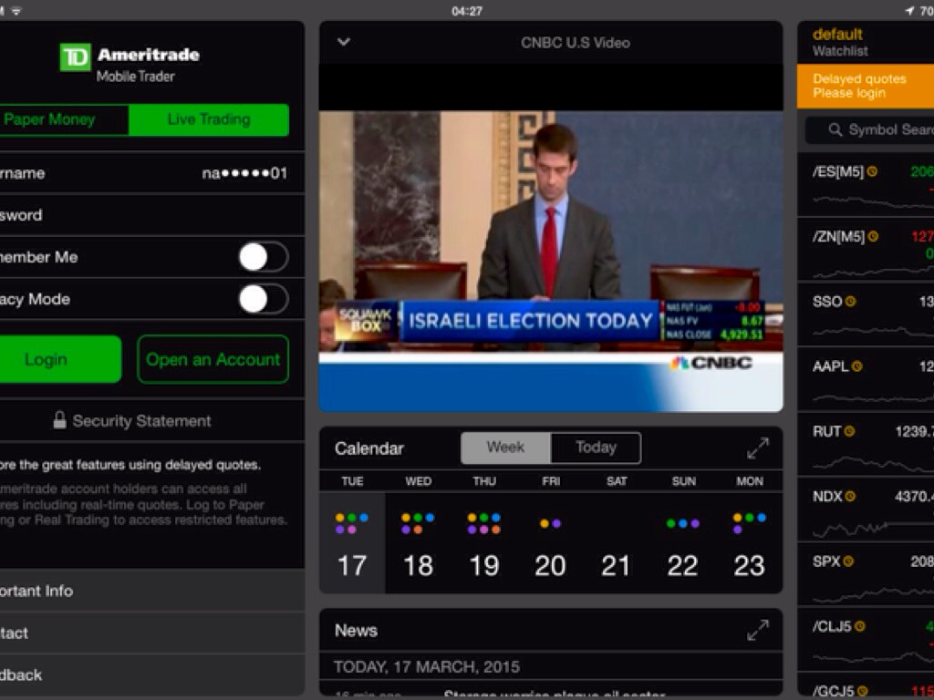This screenshot has height=700, width=934.
Task: Expand the Calendar panel to full screen
Action: 757,448
